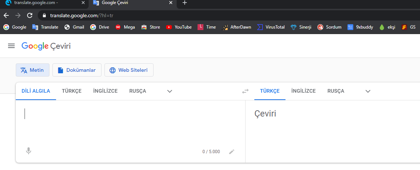
Task: Click the Google Çeviri logo
Action: 46,46
